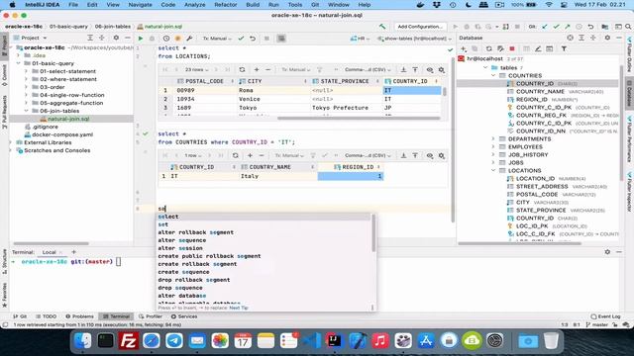Viewport: 634px width, 356px height.
Task: Toggle in-editor results view button
Action: tap(281, 39)
